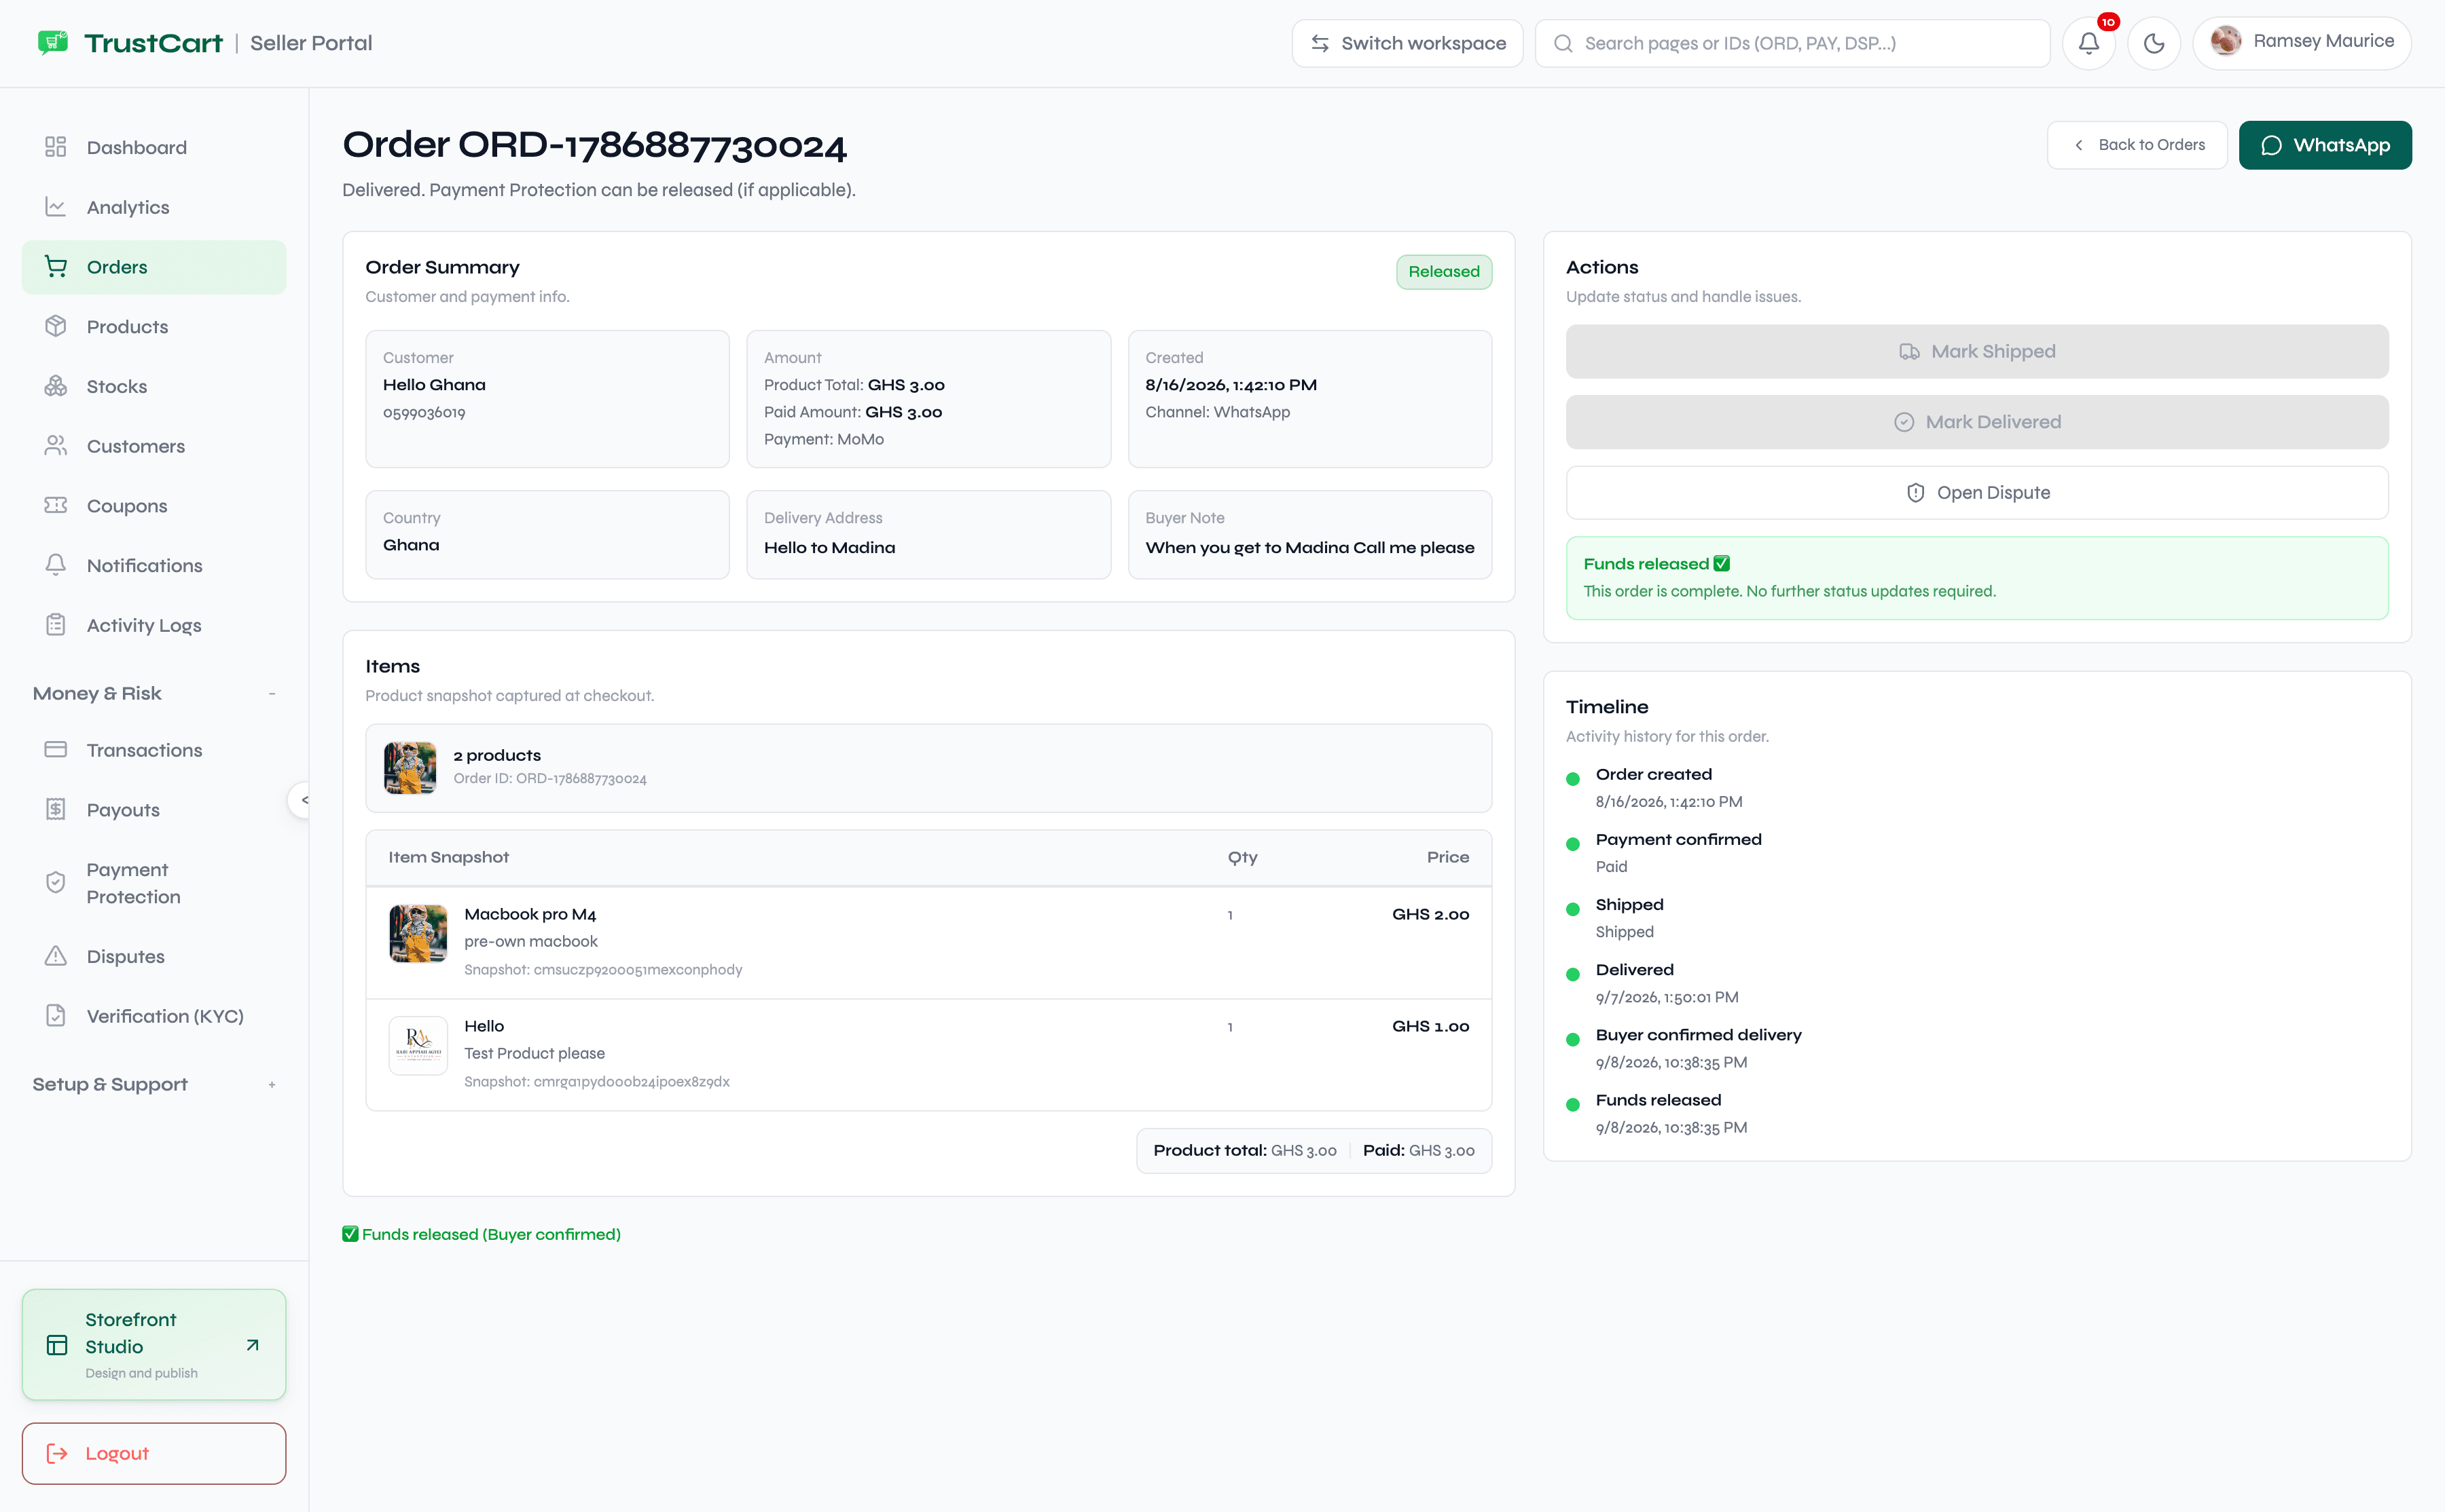
Task: Go to Payouts page label
Action: (x=123, y=810)
